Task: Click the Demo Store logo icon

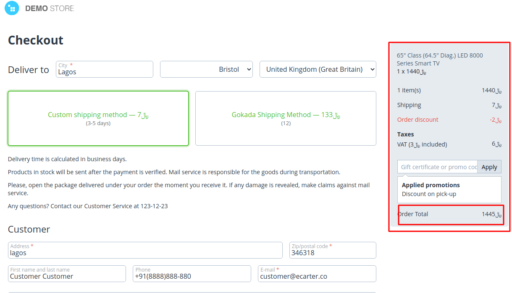Action: click(x=12, y=8)
